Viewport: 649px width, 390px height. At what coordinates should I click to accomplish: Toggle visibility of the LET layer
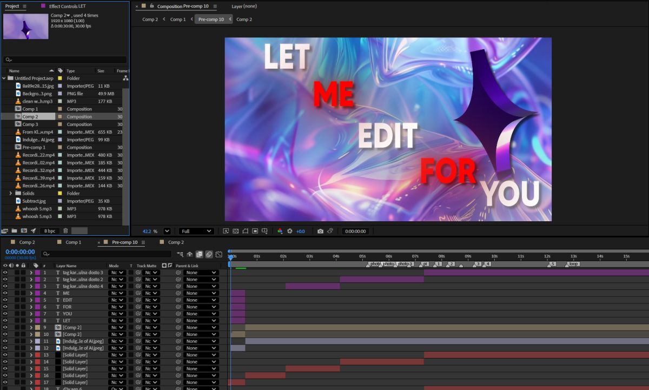5,321
